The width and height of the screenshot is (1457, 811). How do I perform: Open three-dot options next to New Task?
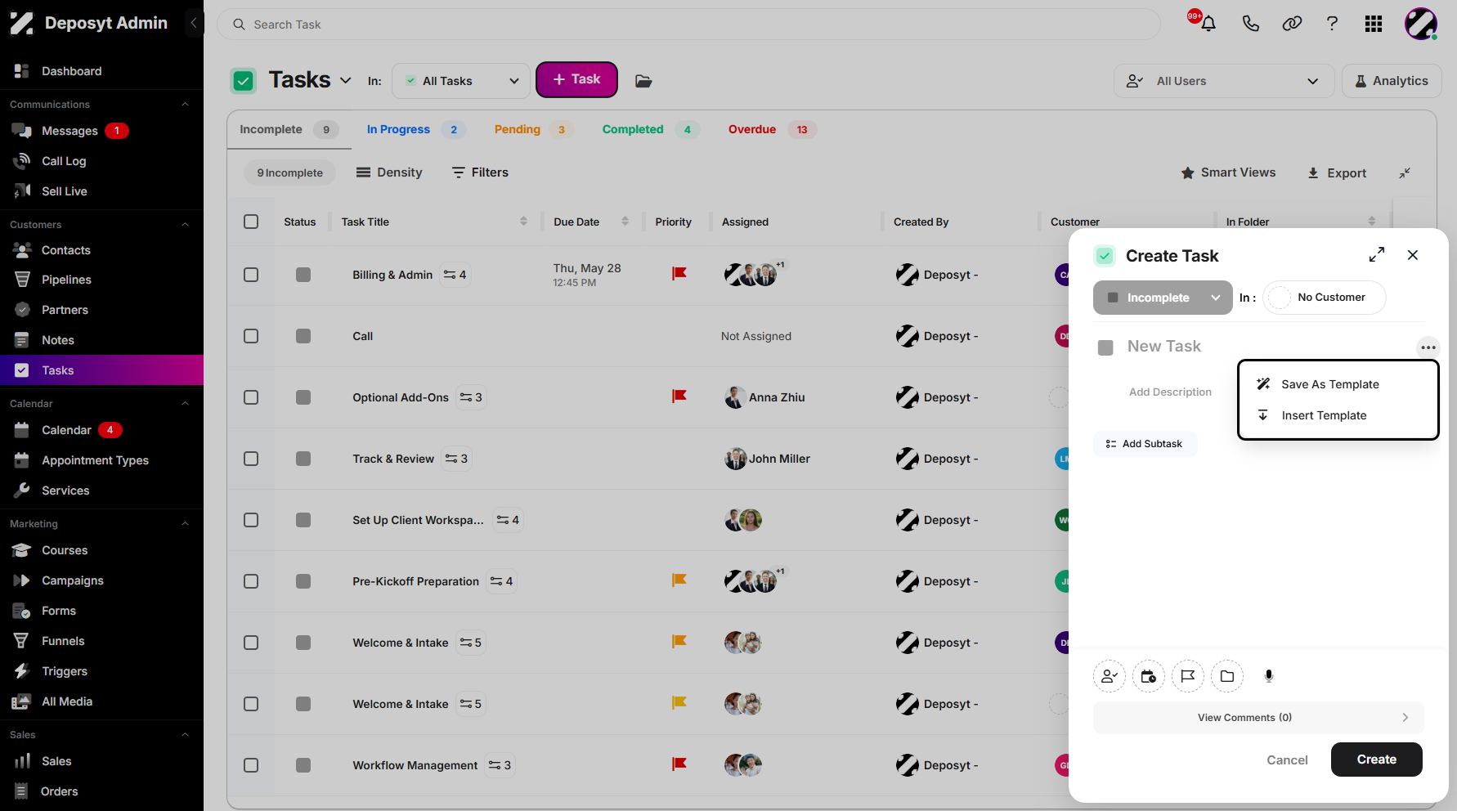coord(1428,347)
